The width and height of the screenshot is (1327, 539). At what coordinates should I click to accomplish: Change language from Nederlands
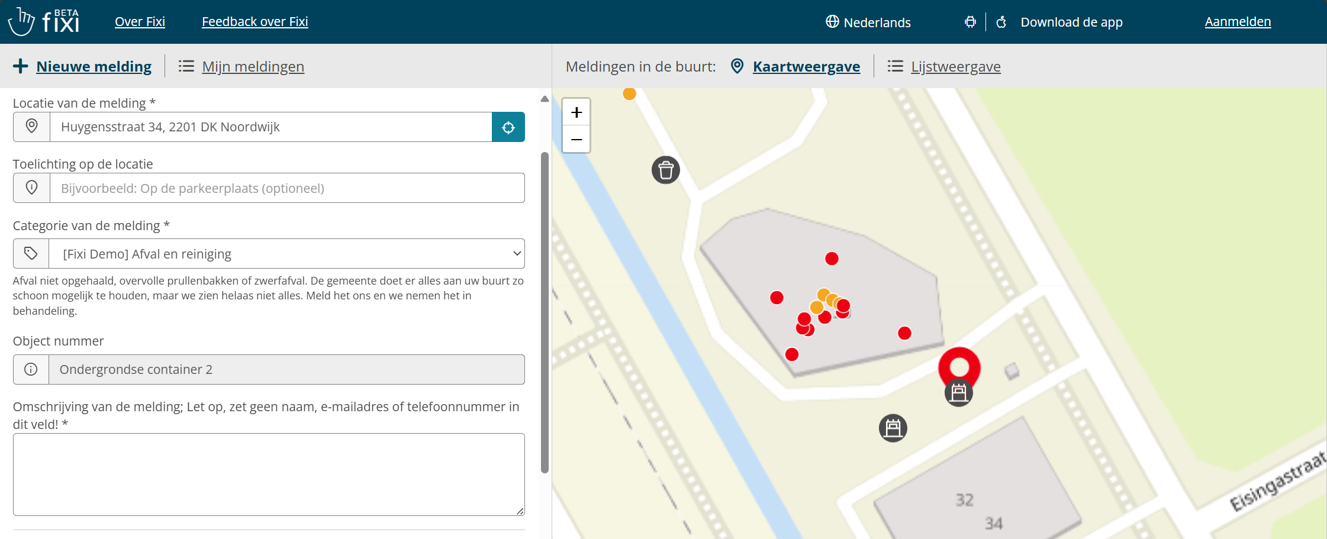click(877, 22)
